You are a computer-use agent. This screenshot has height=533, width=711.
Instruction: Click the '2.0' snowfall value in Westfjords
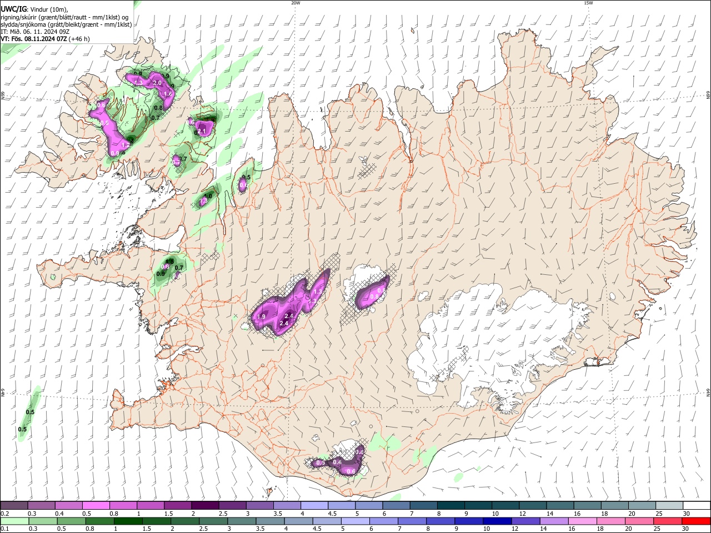click(x=157, y=83)
